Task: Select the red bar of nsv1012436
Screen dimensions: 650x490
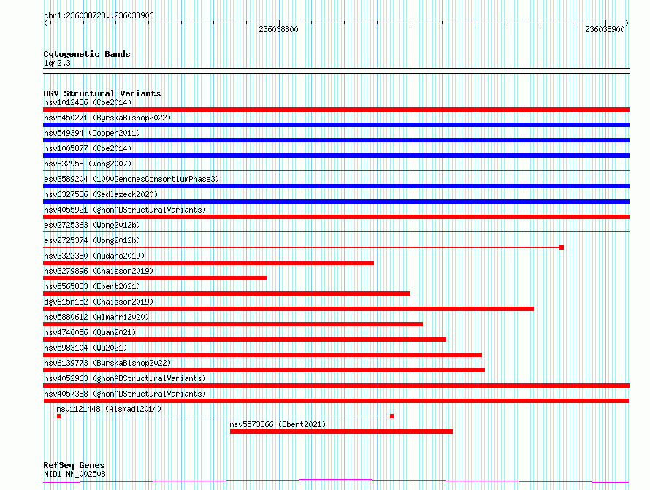Action: (336, 110)
